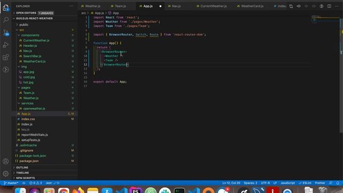Click the Prettier status bar item
This screenshot has height=193, width=343.
(x=320, y=183)
